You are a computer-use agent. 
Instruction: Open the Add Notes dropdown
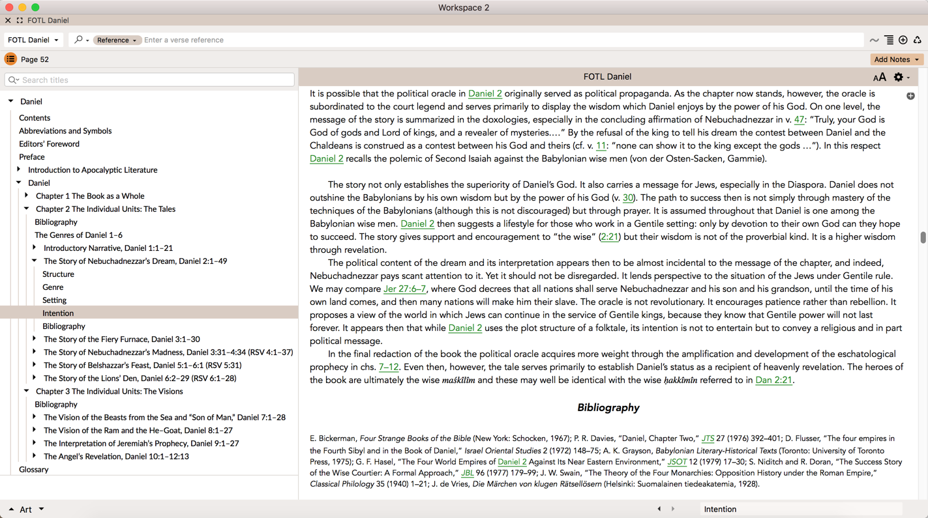pos(897,59)
